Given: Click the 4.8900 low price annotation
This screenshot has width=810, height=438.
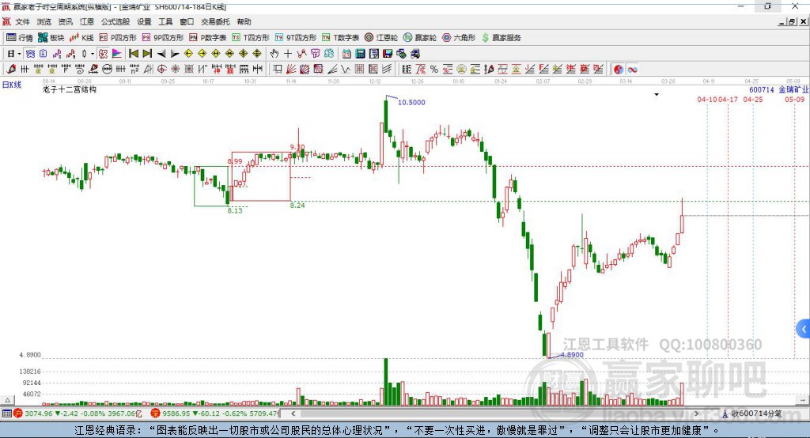Looking at the screenshot, I should pyautogui.click(x=571, y=354).
